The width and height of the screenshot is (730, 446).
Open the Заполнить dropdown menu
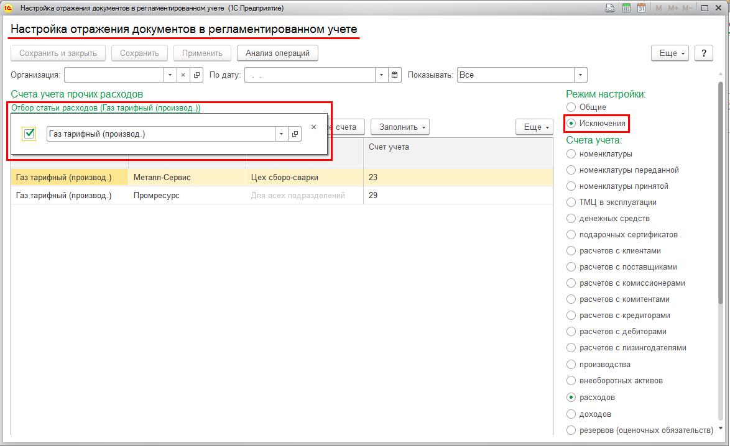400,127
